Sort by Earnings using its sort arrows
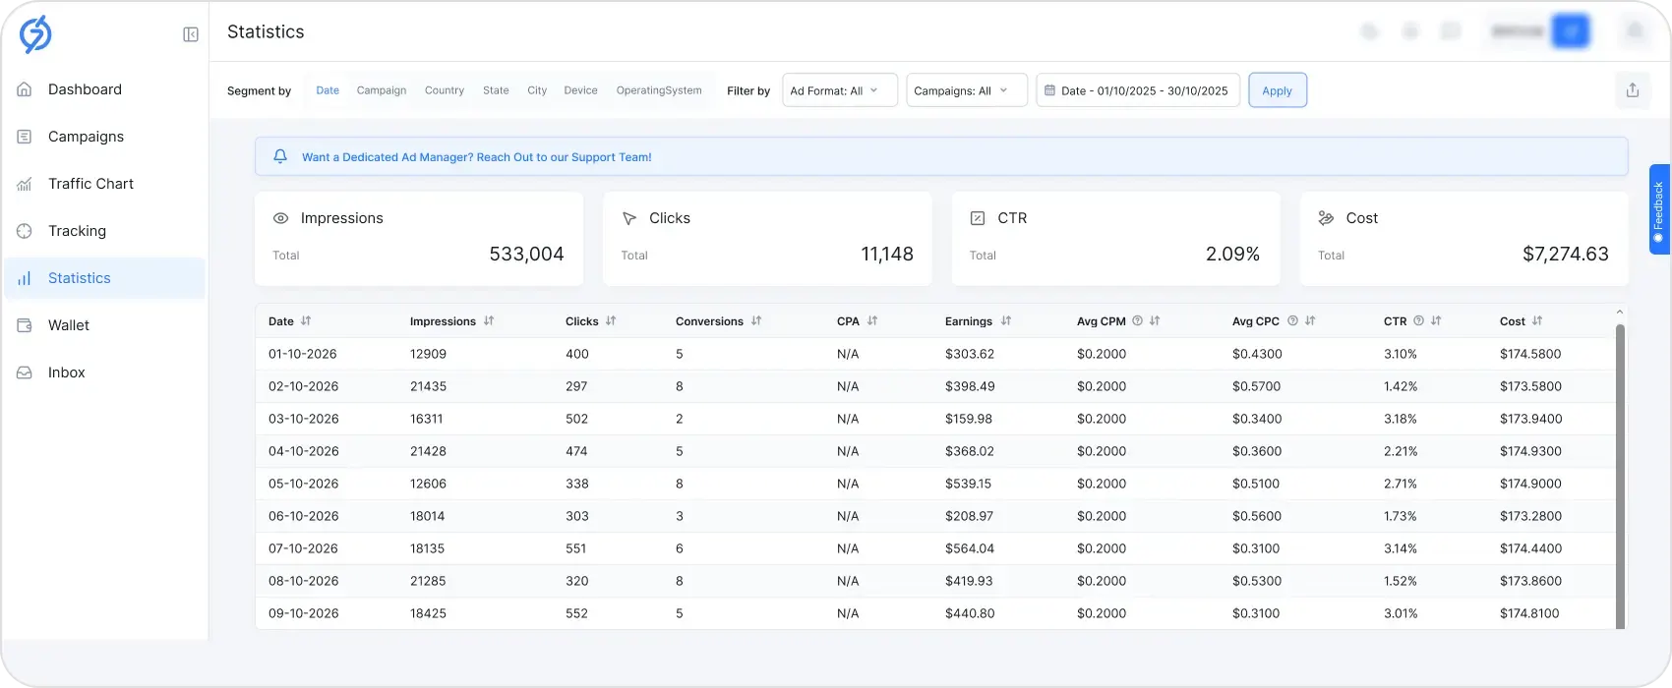The width and height of the screenshot is (1672, 688). pos(1006,320)
